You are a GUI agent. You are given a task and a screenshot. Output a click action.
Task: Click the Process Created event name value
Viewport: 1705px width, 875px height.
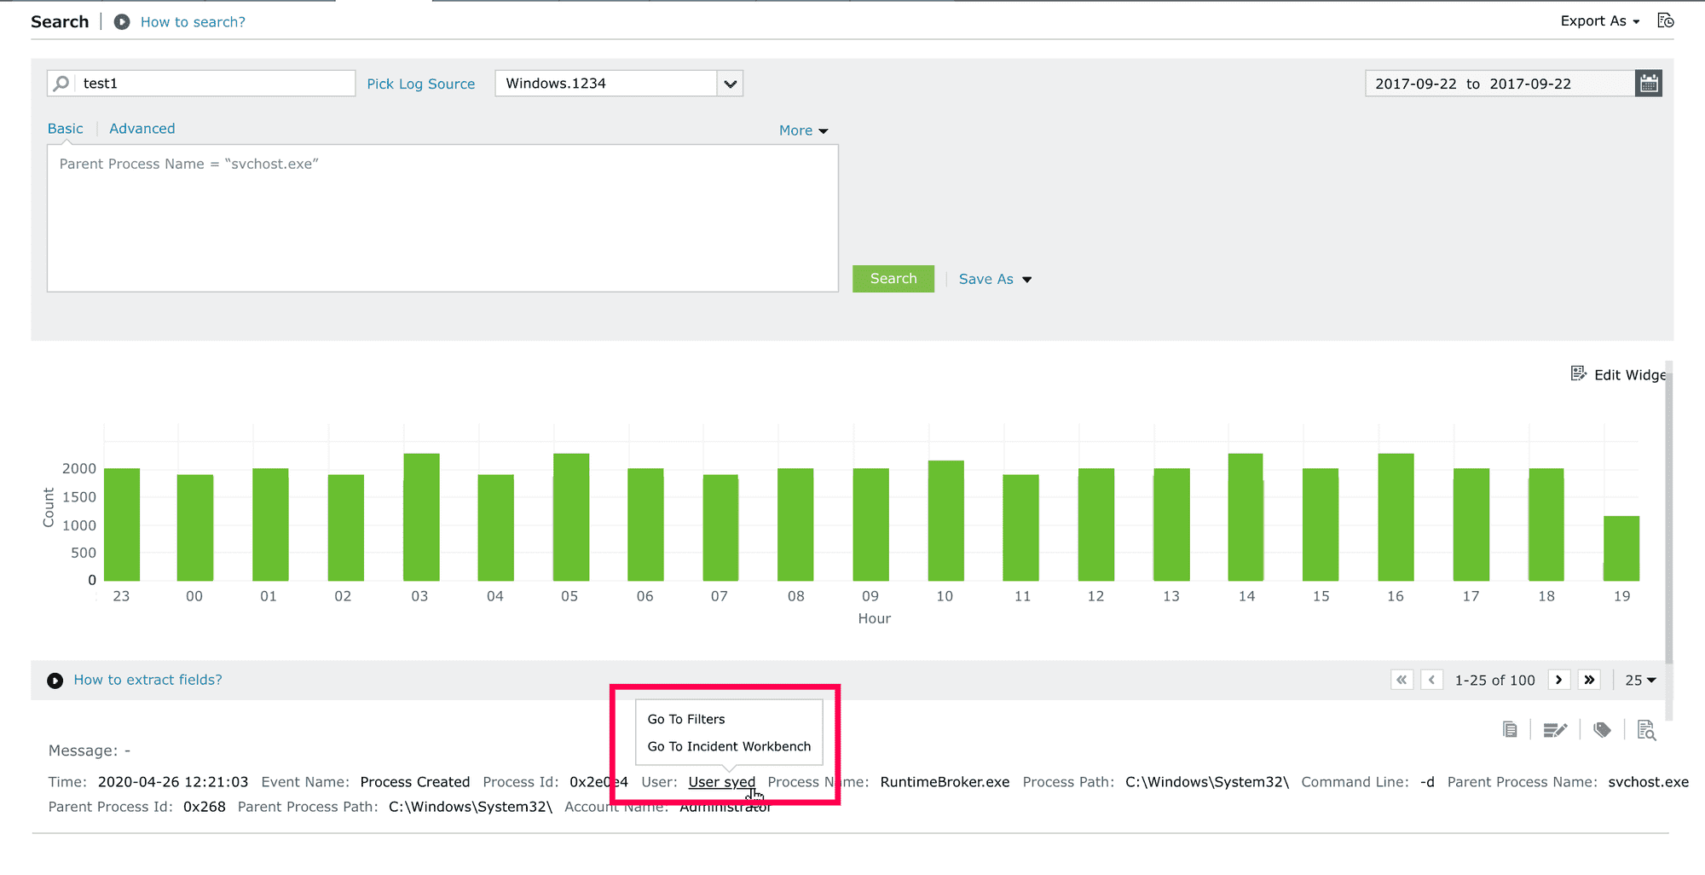tap(415, 782)
